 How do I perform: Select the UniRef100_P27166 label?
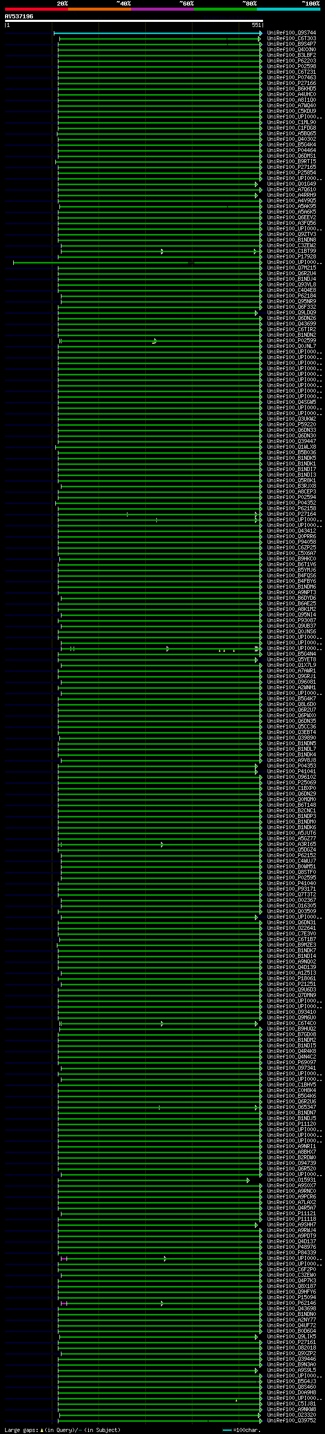(x=291, y=83)
